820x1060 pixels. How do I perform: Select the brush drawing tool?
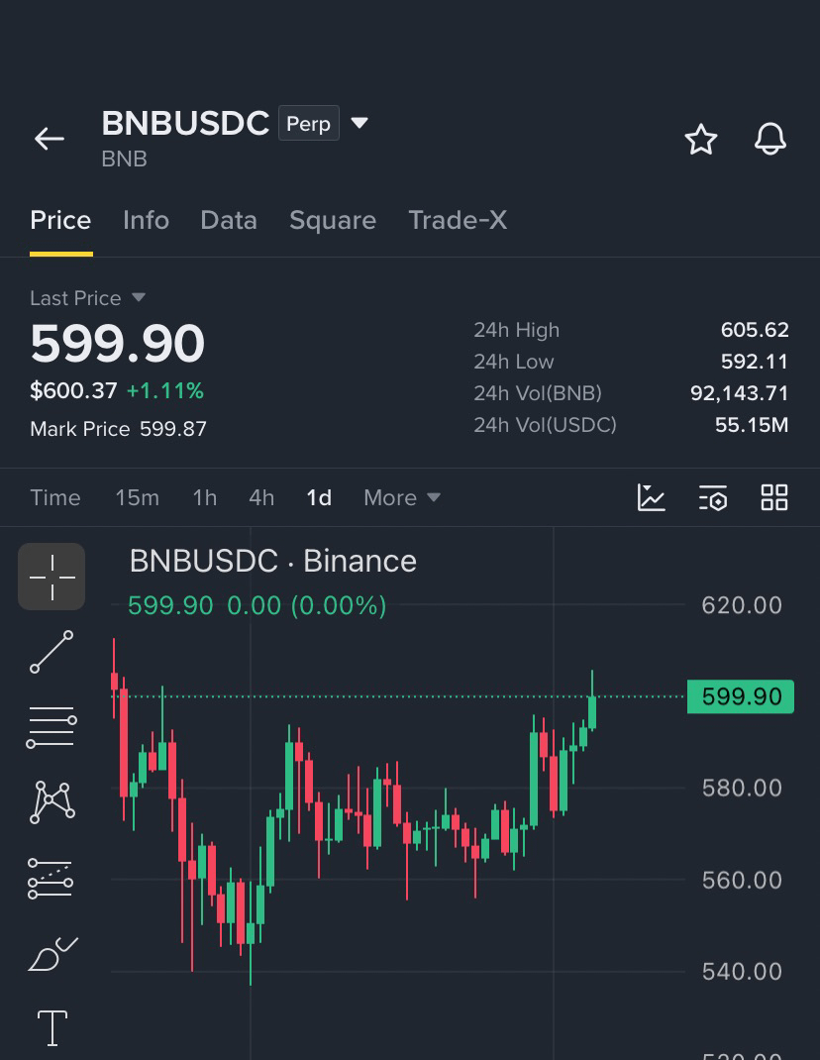tap(52, 953)
